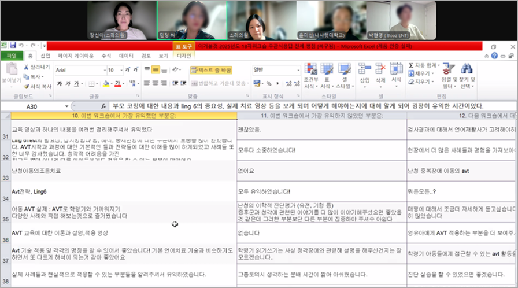This screenshot has width=518, height=288.
Task: Click the Insert cells (삽입) icon
Action: tap(364, 69)
